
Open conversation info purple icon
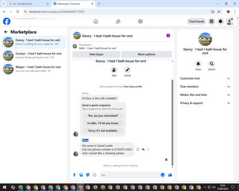point(168,35)
